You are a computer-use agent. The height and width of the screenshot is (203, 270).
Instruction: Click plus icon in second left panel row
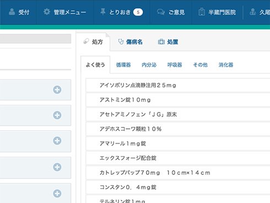(x=57, y=115)
